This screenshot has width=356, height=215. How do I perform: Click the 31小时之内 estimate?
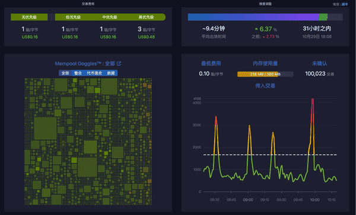point(317,28)
